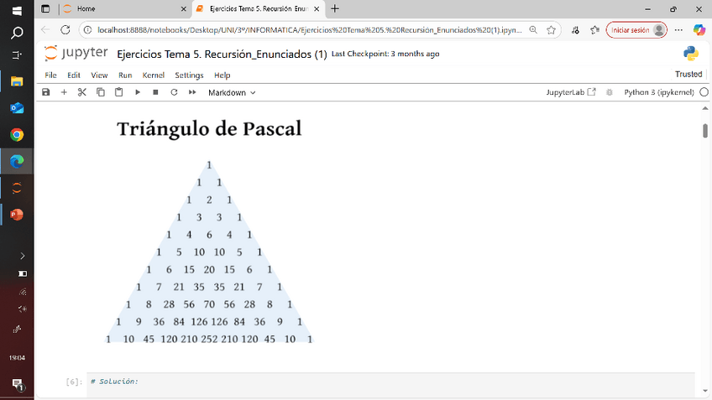
Task: Save the notebook with the disk icon
Action: 46,92
